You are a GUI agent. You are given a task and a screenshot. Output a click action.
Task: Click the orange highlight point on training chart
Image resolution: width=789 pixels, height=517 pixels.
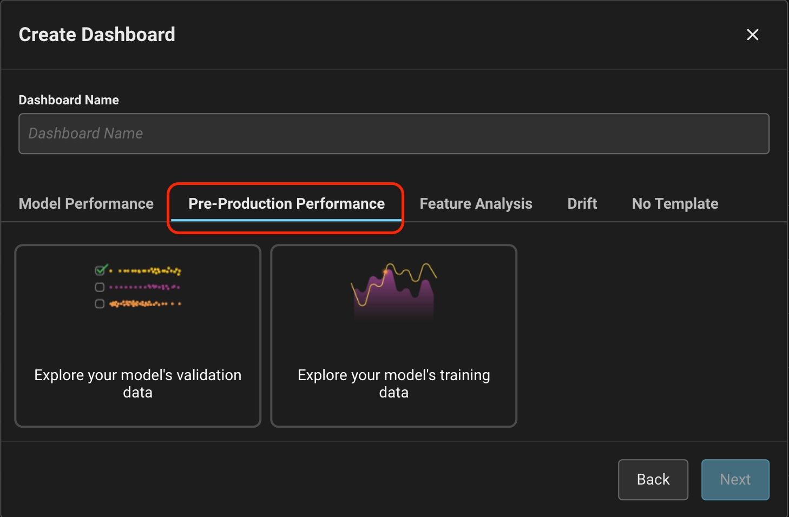pos(386,271)
